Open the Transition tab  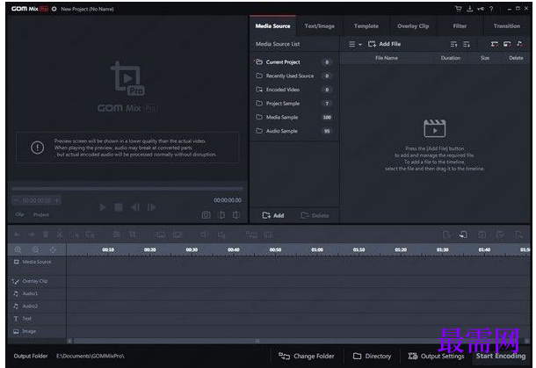click(507, 26)
